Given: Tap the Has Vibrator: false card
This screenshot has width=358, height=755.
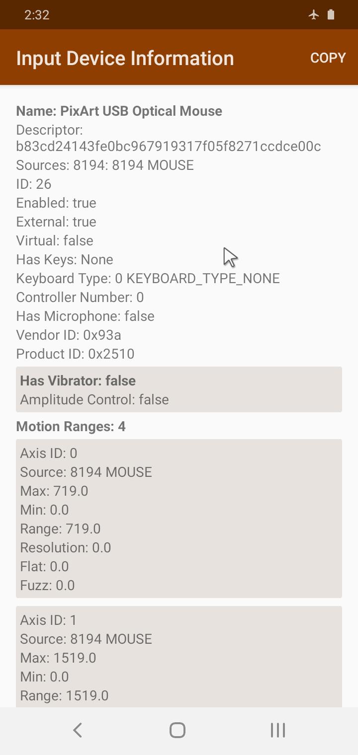Looking at the screenshot, I should 179,389.
